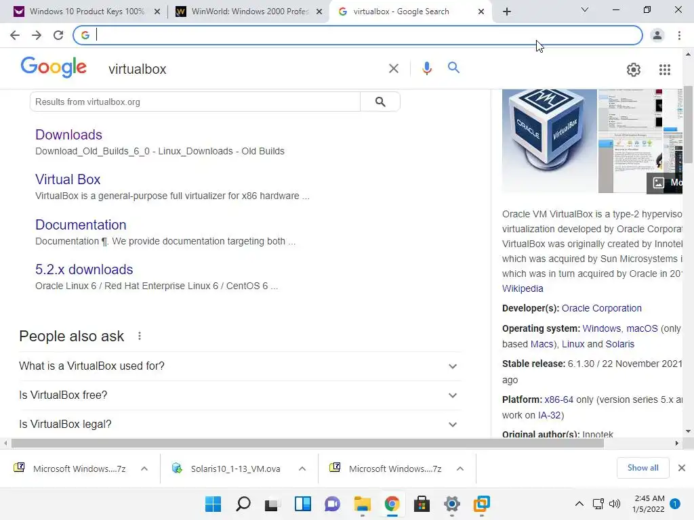Focus the Chrome address bar
This screenshot has width=694, height=520.
pyautogui.click(x=358, y=35)
